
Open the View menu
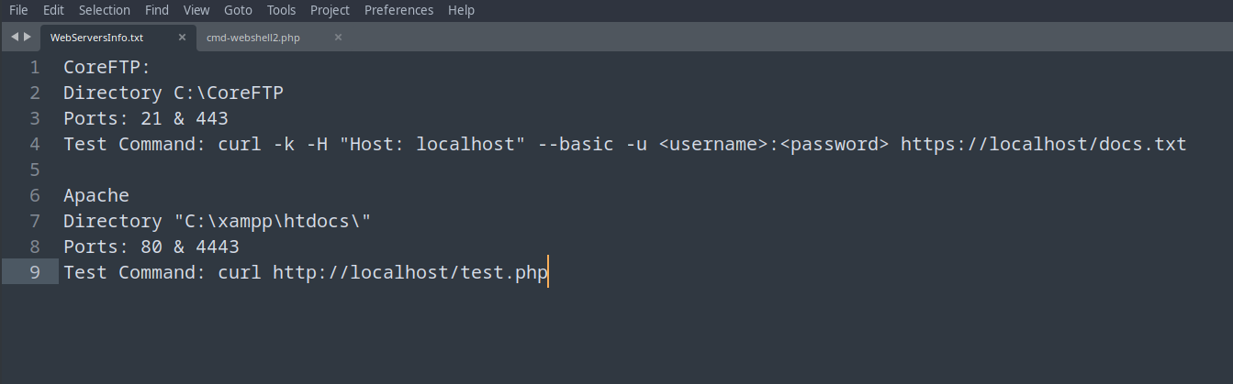coord(196,10)
